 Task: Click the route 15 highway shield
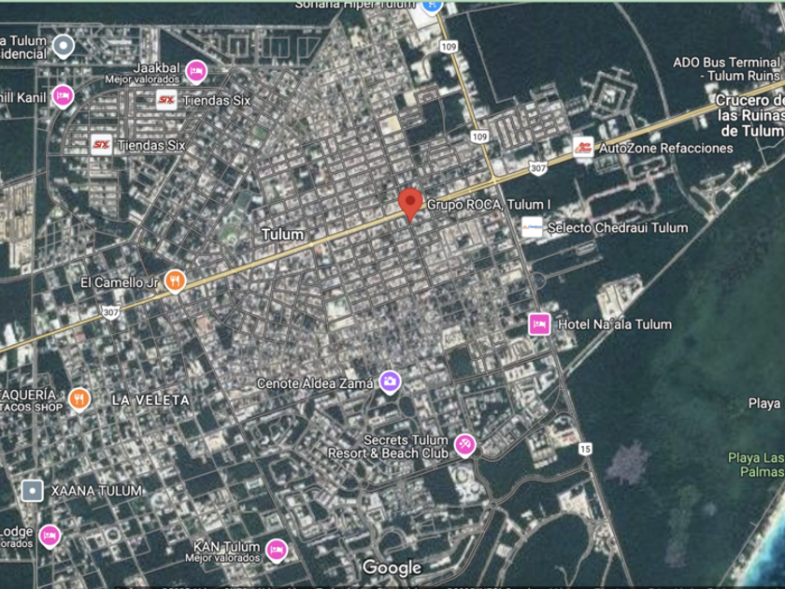[585, 449]
